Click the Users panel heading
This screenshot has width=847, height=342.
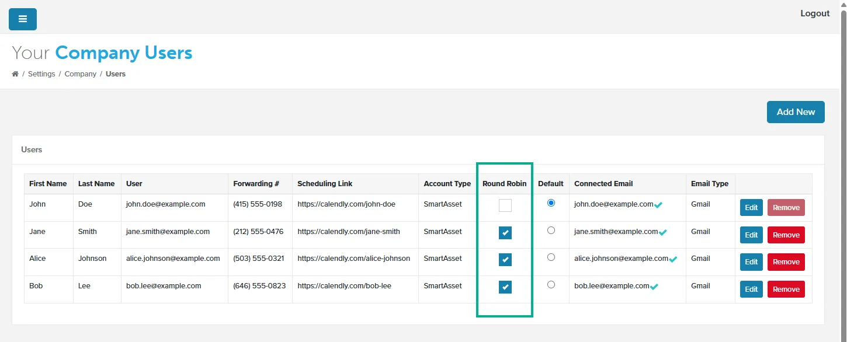pos(32,150)
